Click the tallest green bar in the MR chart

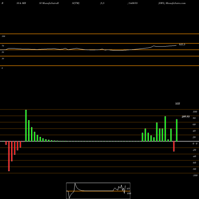click(26, 125)
